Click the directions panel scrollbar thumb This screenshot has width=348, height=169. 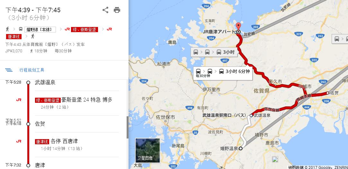point(127,127)
